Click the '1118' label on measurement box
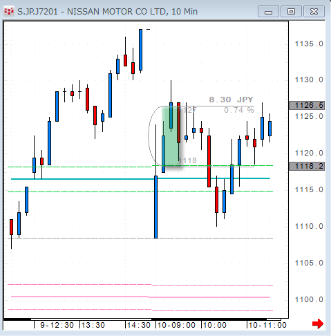This screenshot has width=331, height=336. (x=188, y=160)
